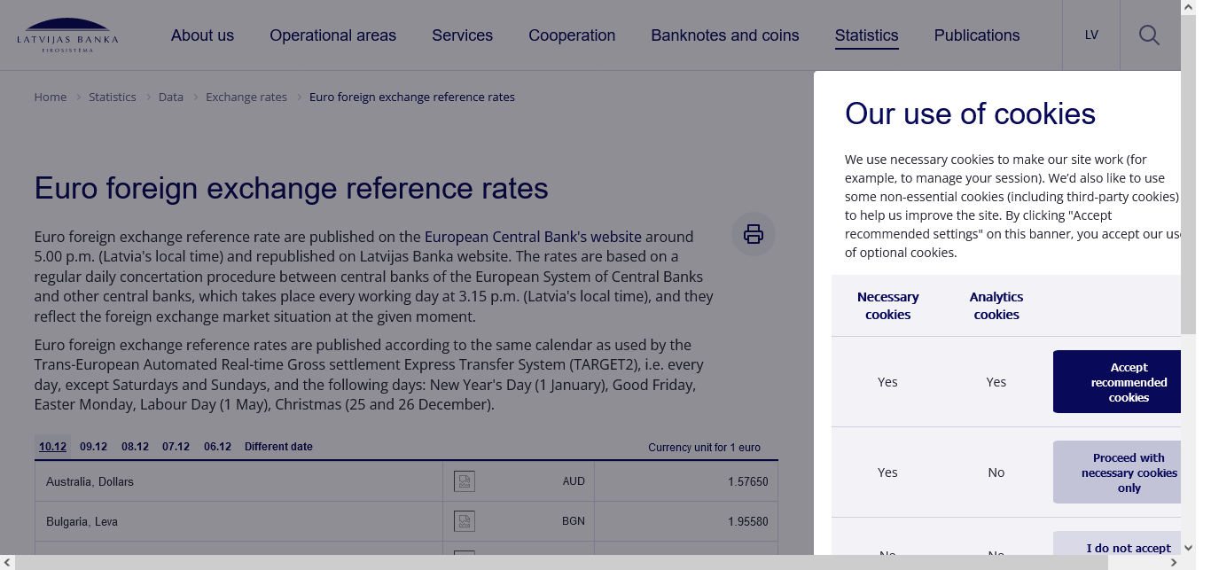Switch language to LV
1211x570 pixels.
coord(1091,35)
